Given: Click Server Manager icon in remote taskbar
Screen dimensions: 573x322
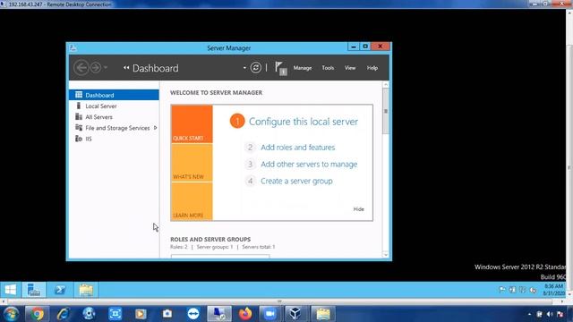Looking at the screenshot, I should pyautogui.click(x=34, y=290).
